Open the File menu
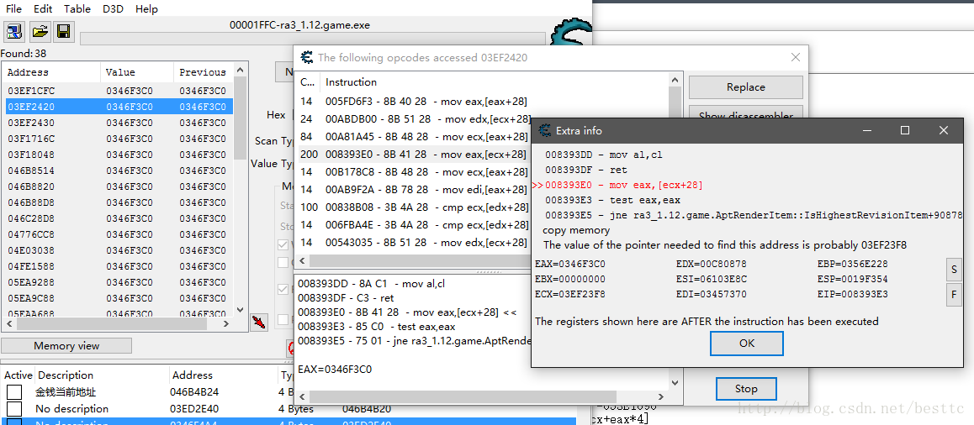Viewport: 974px width, 425px height. click(x=13, y=8)
